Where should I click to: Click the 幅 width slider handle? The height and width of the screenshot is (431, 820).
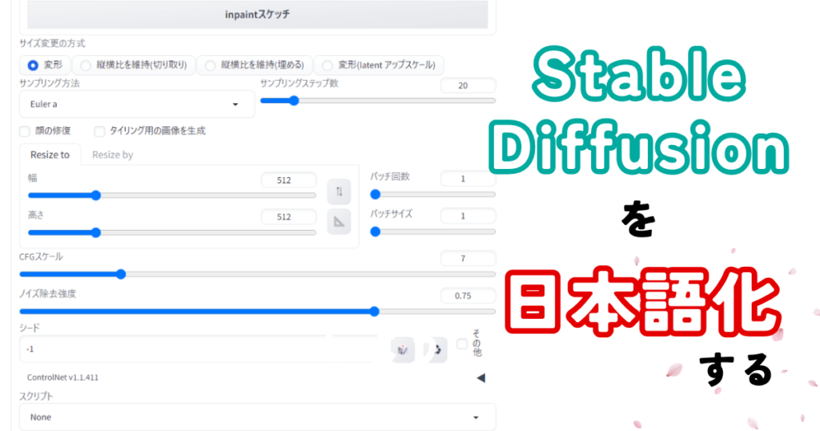(x=96, y=195)
